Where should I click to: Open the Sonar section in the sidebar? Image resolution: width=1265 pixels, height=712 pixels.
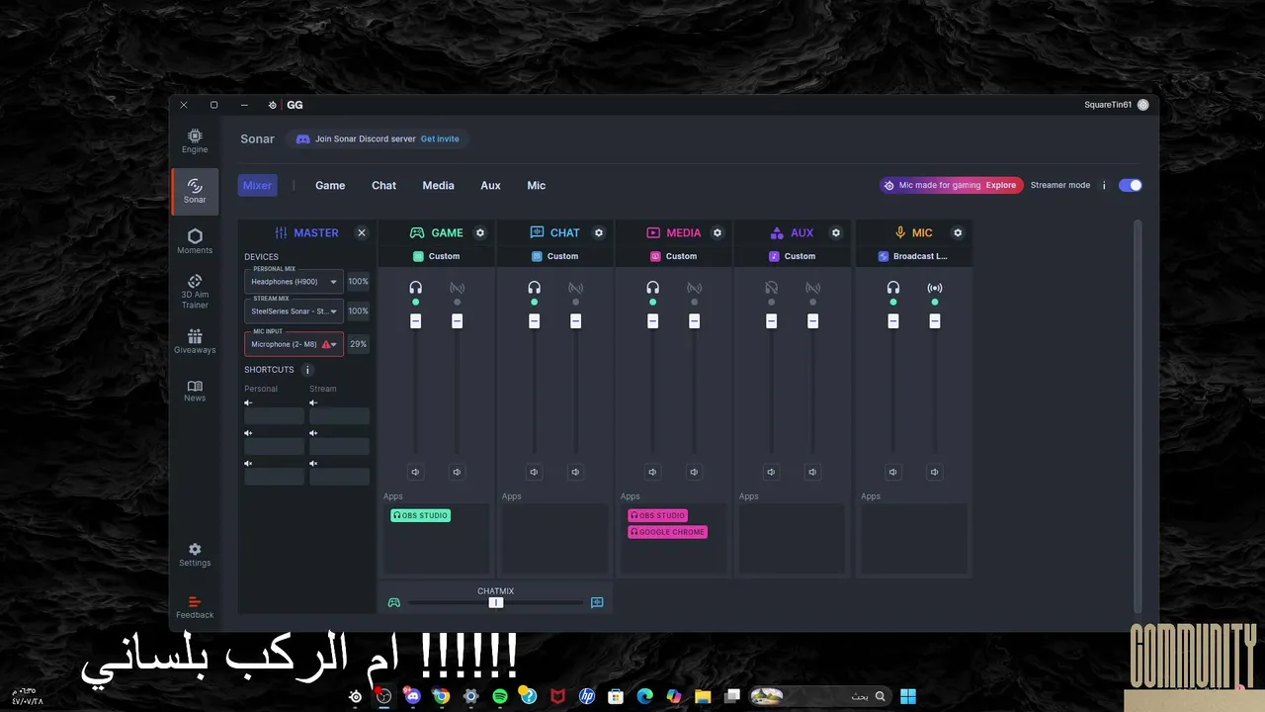click(195, 191)
